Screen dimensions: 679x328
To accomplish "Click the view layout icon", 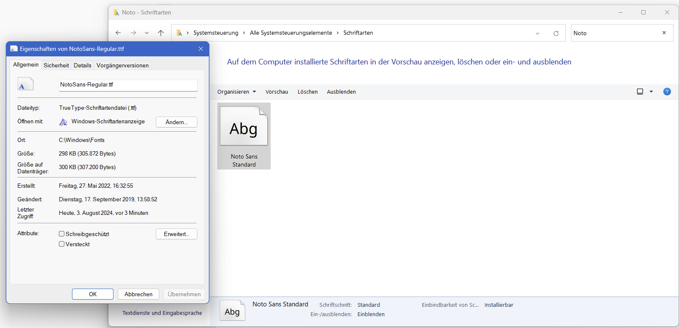I will coord(640,92).
